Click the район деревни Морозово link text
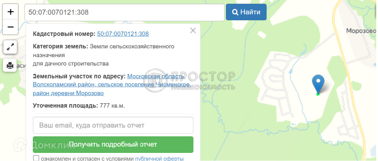The width and height of the screenshot is (378, 161). pos(68,93)
